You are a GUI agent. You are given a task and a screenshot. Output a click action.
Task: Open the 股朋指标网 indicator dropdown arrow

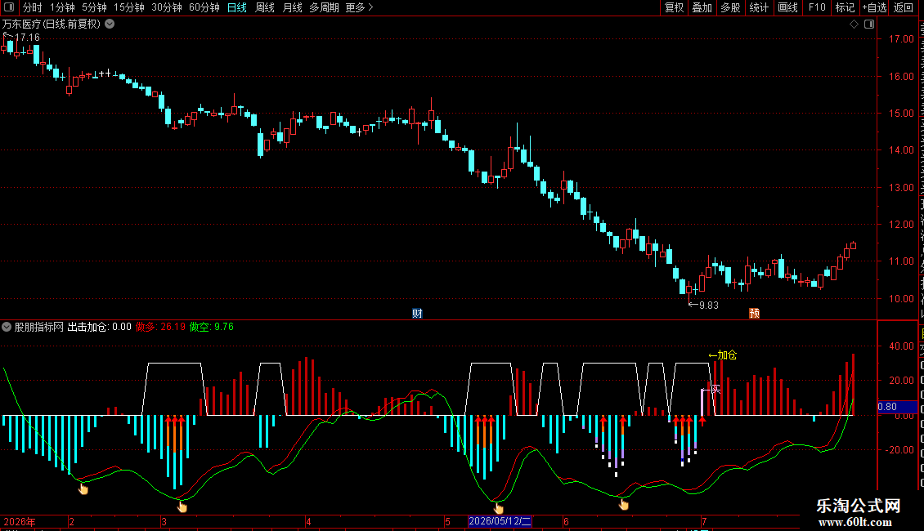tap(7, 327)
